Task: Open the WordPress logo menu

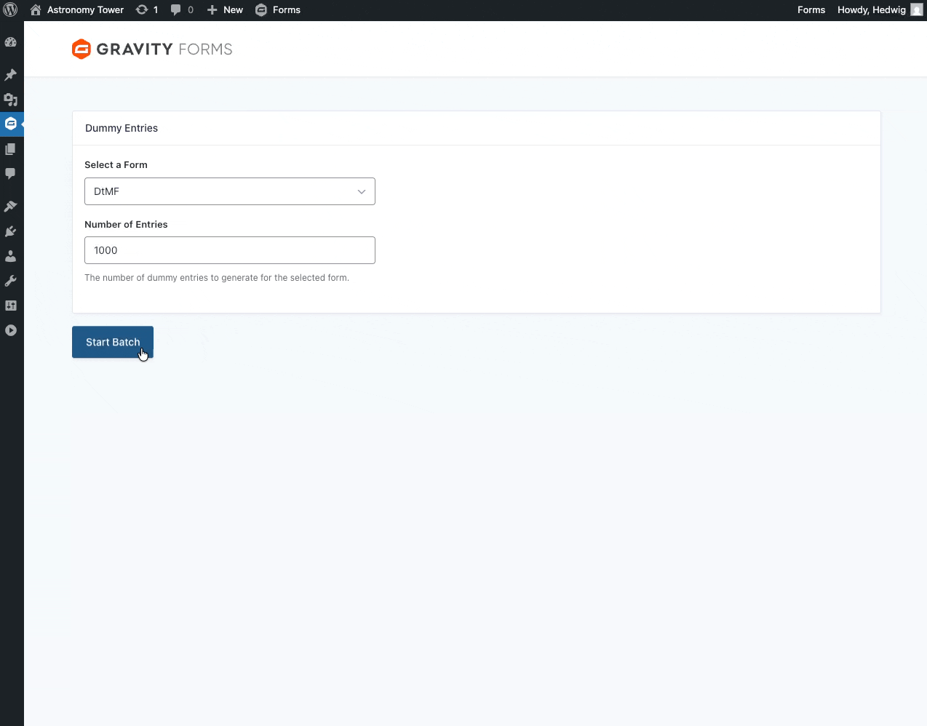Action: 10,10
